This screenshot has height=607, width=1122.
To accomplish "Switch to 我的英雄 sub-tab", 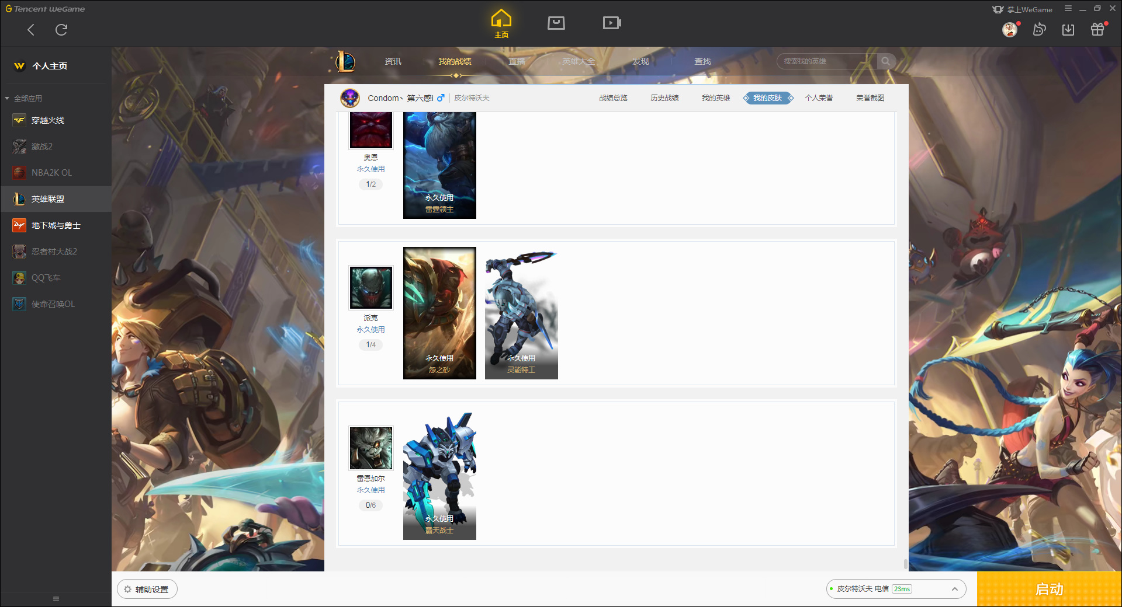I will point(716,98).
